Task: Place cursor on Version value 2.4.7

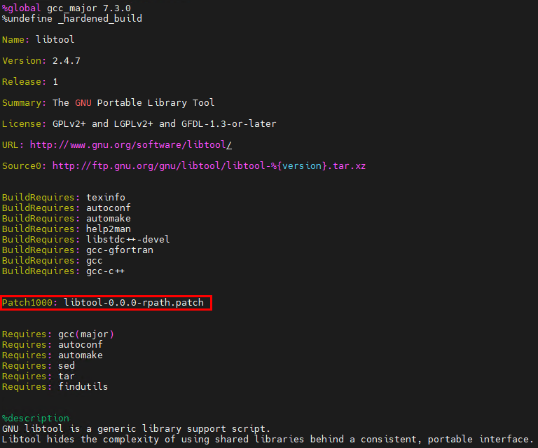Action: (66, 61)
